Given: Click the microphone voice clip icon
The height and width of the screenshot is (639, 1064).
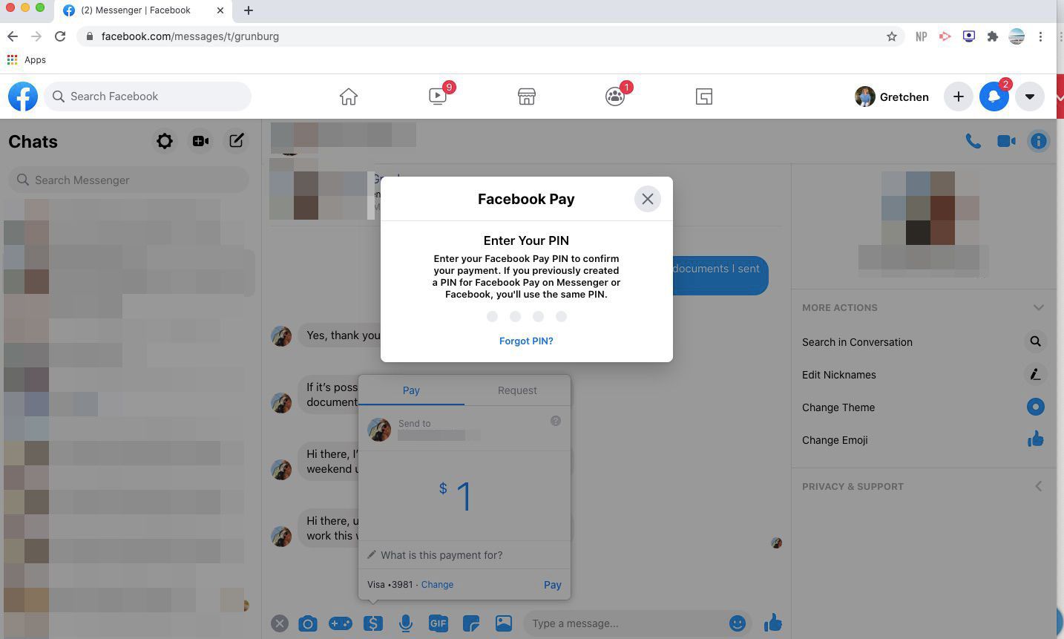Looking at the screenshot, I should 405,623.
